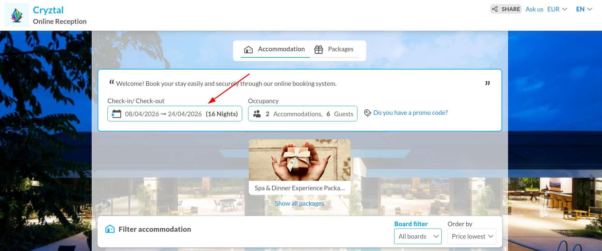
Task: Switch to the Packages tab
Action: [x=334, y=49]
